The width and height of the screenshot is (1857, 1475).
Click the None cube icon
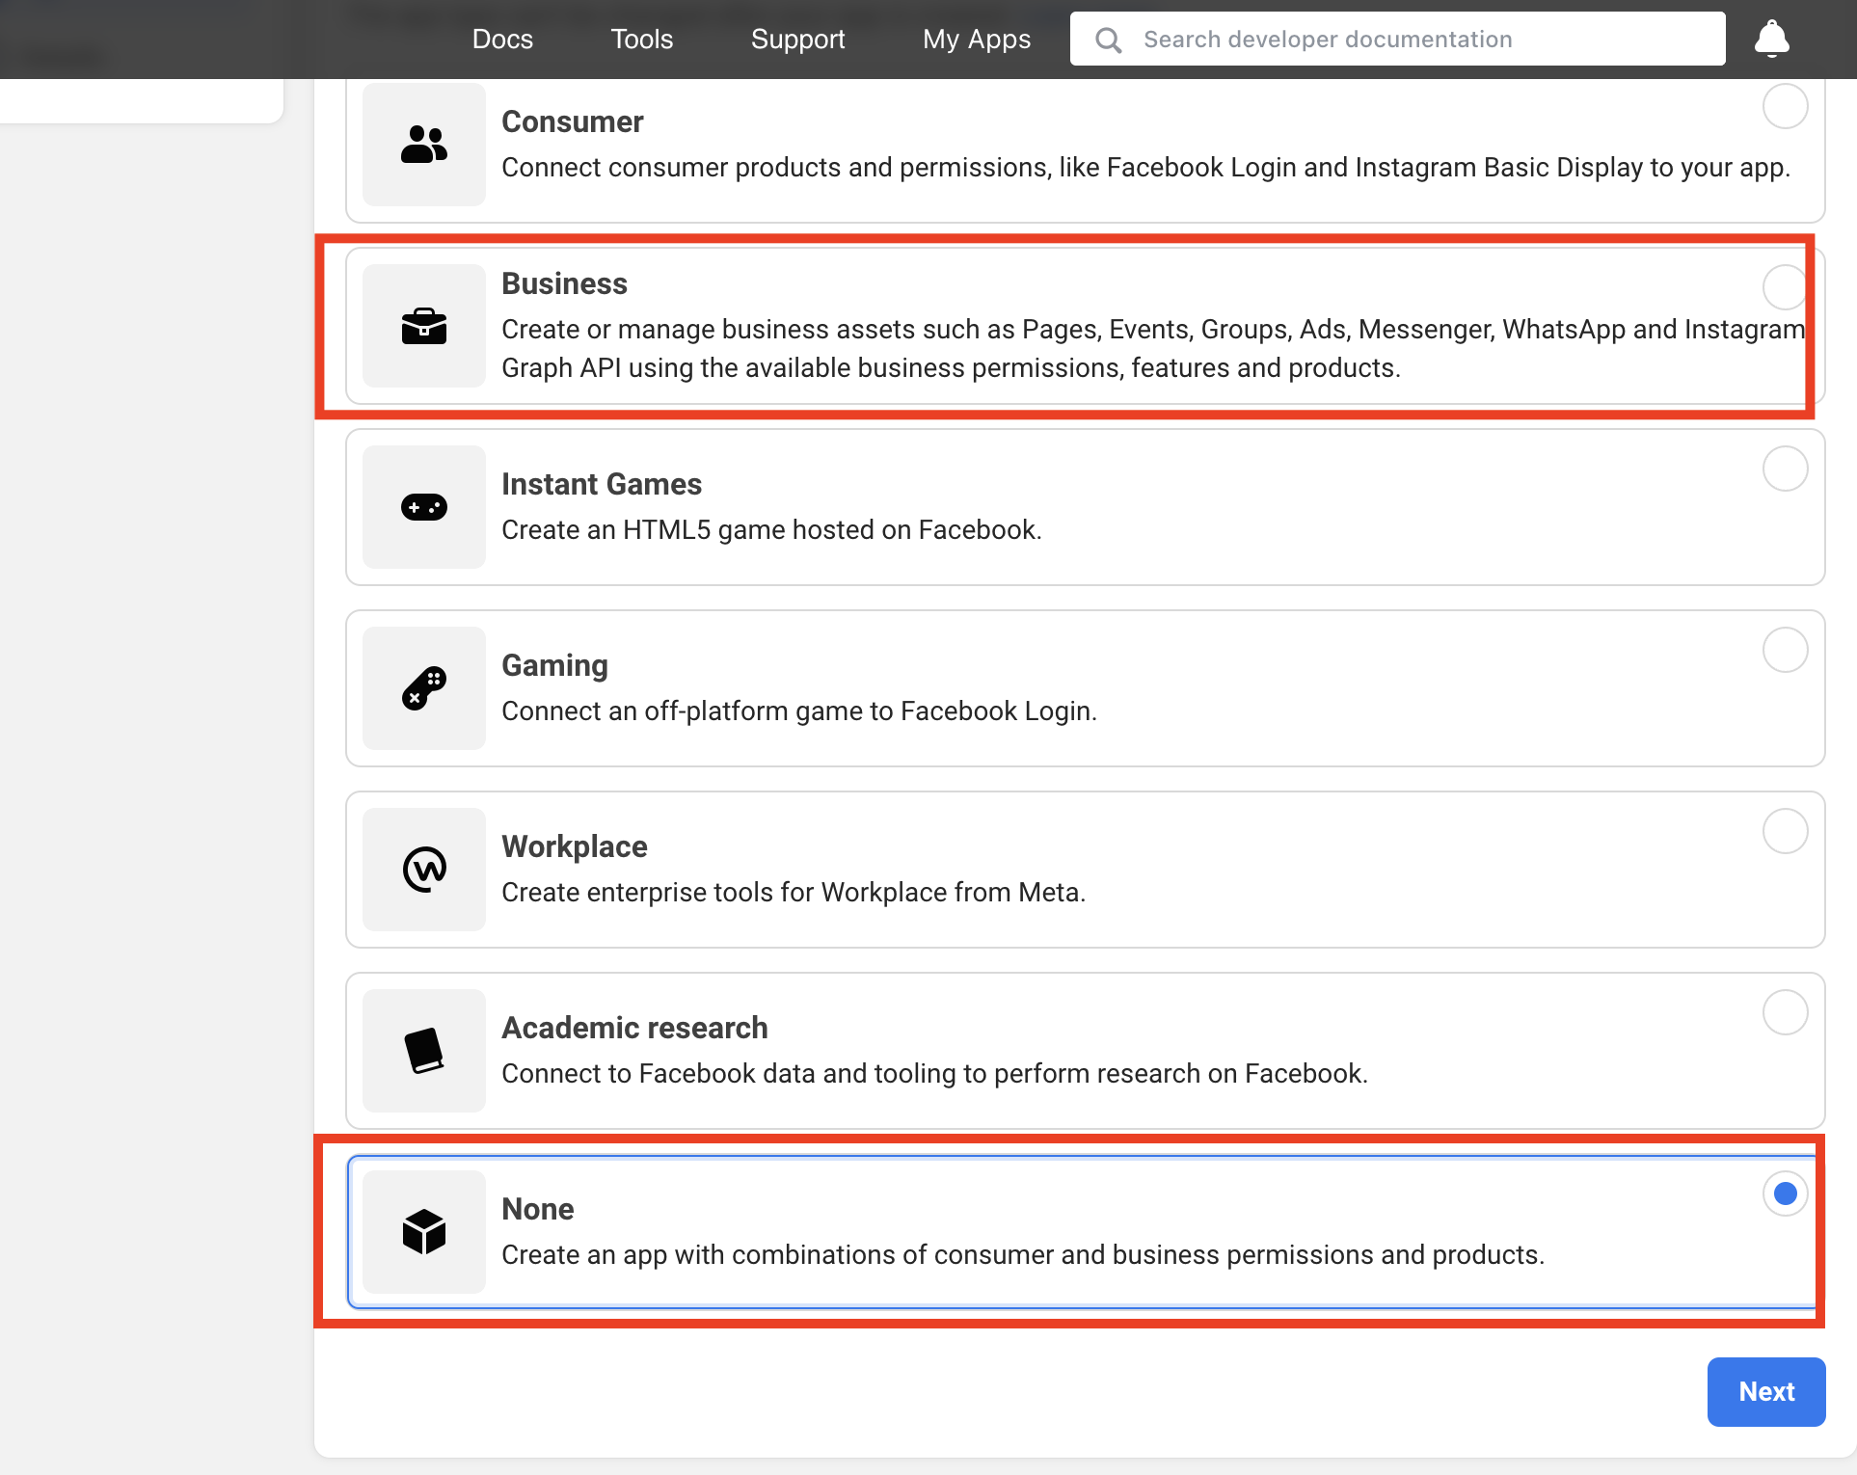(424, 1232)
